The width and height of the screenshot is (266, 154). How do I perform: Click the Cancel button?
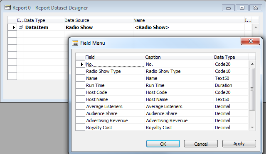coord(201,144)
